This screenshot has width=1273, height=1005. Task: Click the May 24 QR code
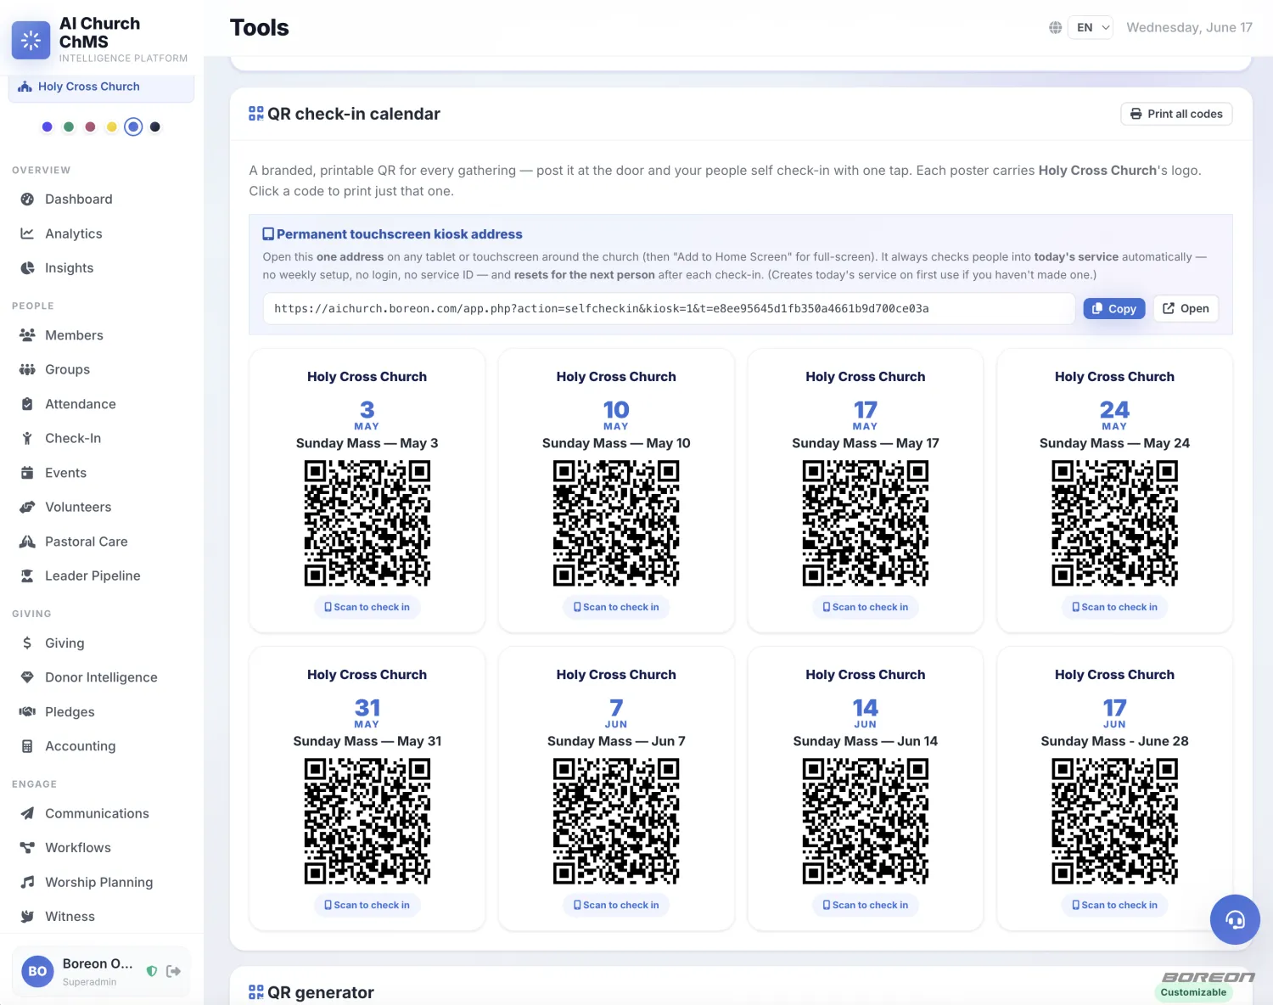[1115, 523]
